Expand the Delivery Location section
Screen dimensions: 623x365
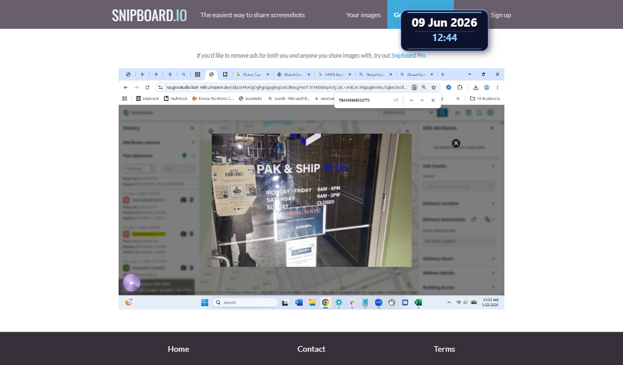click(x=493, y=204)
